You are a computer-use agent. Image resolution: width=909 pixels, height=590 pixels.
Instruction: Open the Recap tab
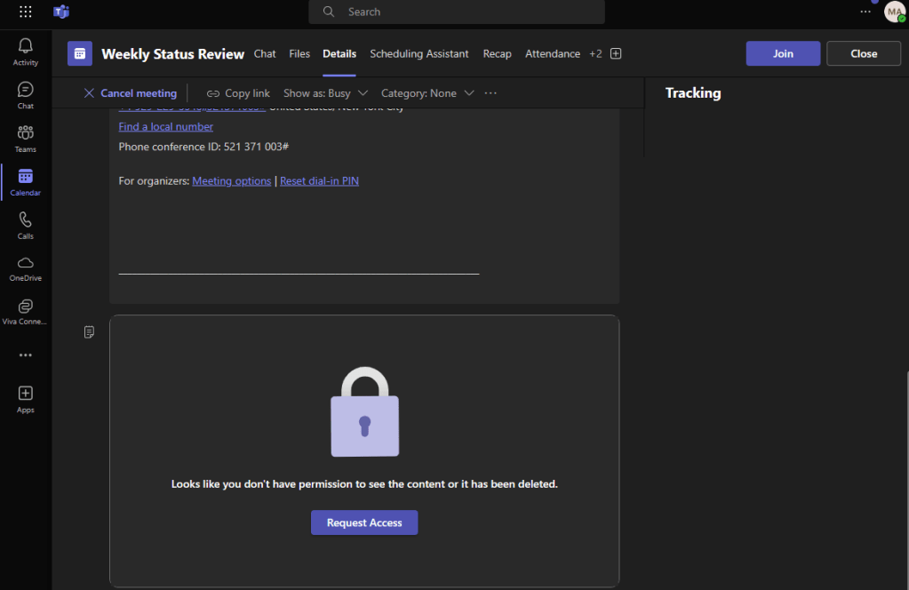pyautogui.click(x=497, y=53)
